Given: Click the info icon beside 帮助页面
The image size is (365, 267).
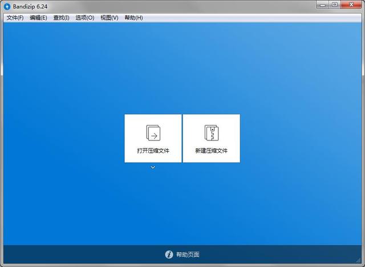Looking at the screenshot, I should tap(169, 254).
